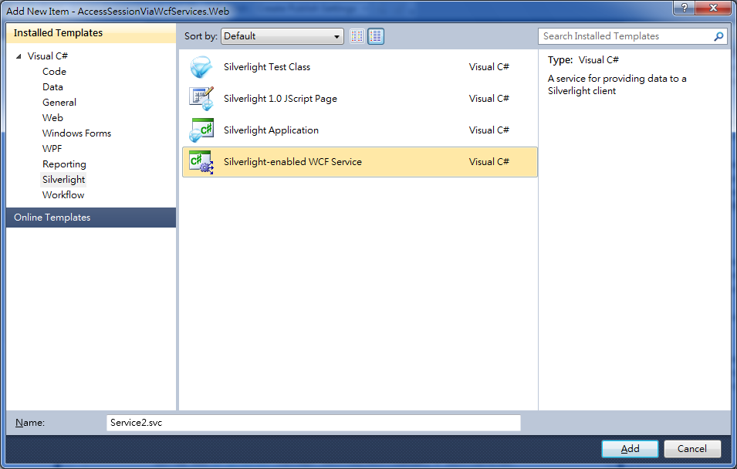This screenshot has width=737, height=469.
Task: Click Visual C# label in Silverlight Application row
Action: [489, 130]
